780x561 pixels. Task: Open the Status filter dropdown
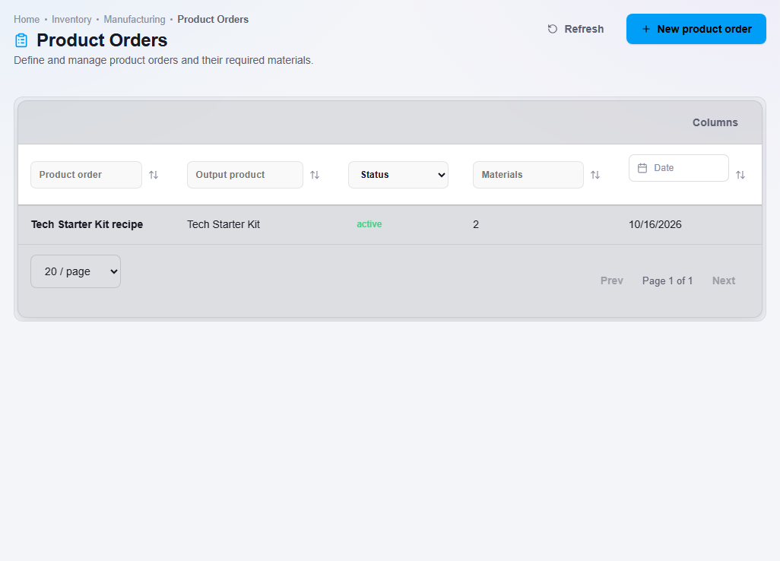tap(398, 175)
